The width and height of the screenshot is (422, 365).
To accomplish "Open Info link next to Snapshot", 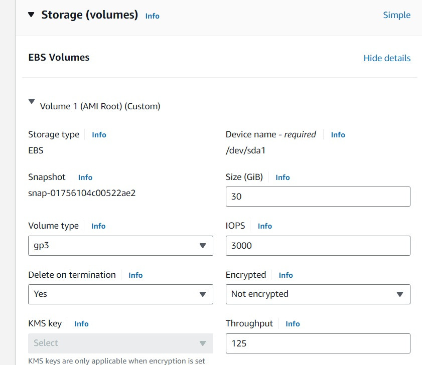I will 85,177.
